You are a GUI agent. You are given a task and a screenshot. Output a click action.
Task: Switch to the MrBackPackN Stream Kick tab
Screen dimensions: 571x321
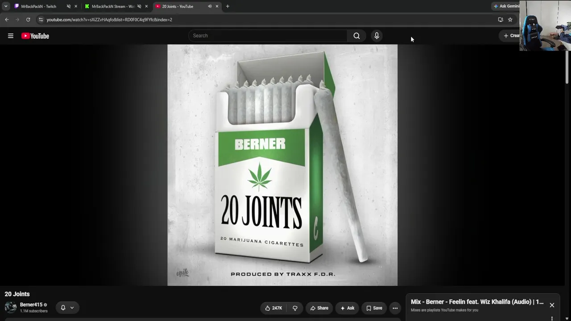point(112,6)
